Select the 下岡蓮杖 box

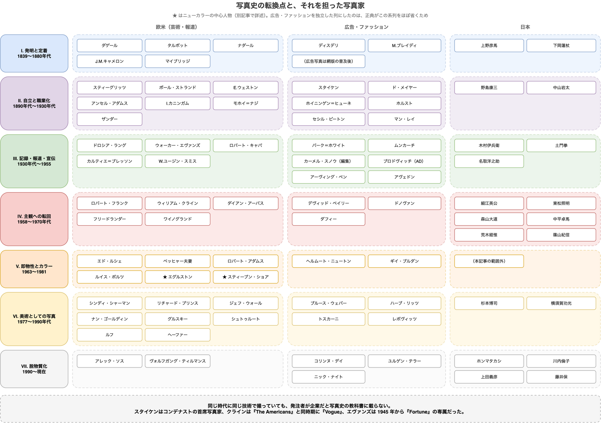pos(561,45)
